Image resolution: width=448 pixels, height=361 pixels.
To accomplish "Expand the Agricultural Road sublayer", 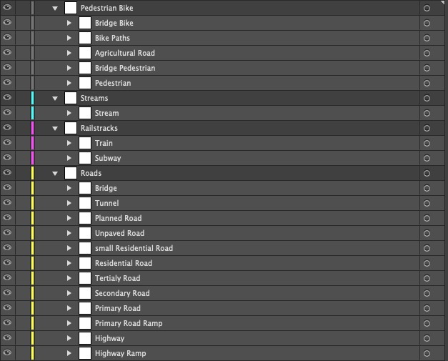I will click(x=69, y=53).
